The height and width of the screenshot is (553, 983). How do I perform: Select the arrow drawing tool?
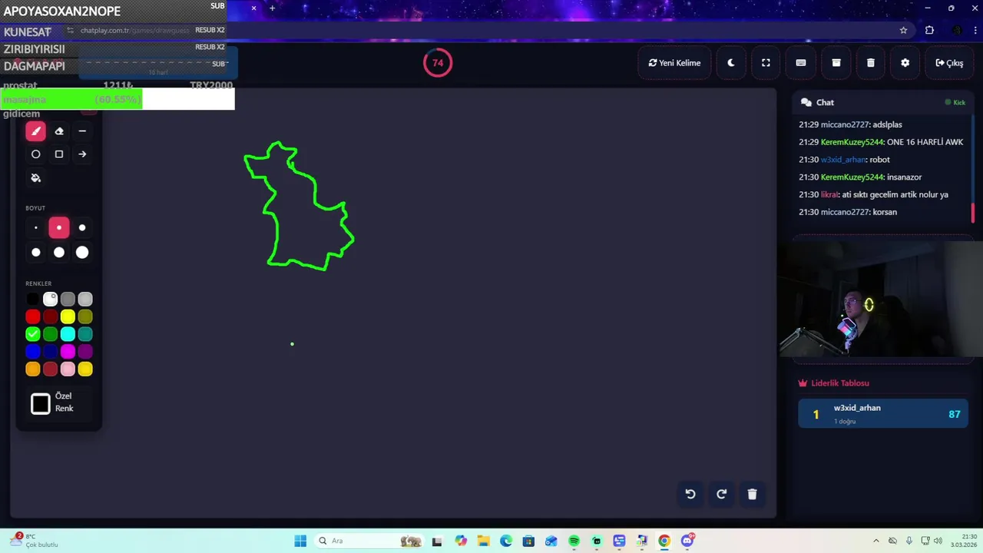82,154
